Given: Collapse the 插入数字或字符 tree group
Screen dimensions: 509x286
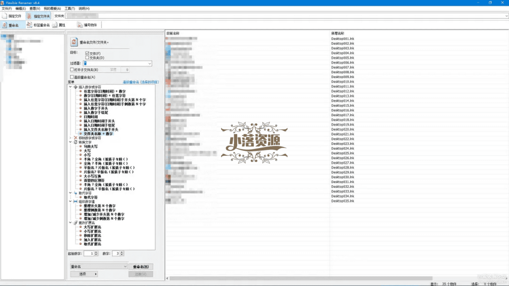Looking at the screenshot, I should click(x=71, y=87).
